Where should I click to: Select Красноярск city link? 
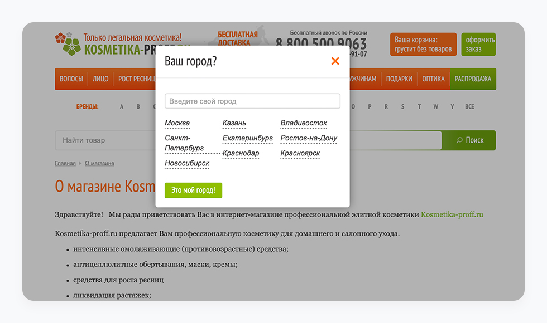[299, 153]
